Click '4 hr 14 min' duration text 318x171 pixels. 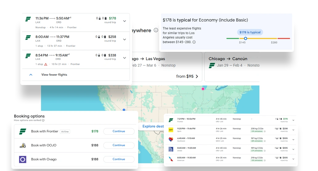56,27
